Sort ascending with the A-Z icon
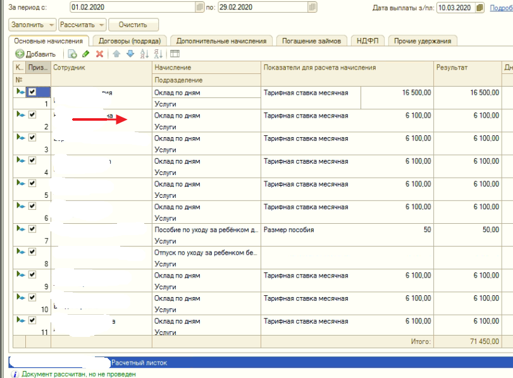This screenshot has width=513, height=378. [145, 54]
